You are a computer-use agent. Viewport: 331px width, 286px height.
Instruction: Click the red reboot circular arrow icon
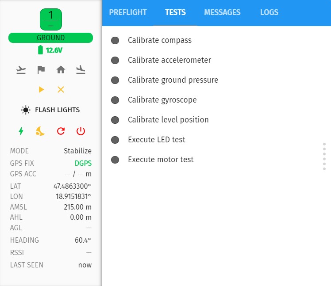coord(61,131)
